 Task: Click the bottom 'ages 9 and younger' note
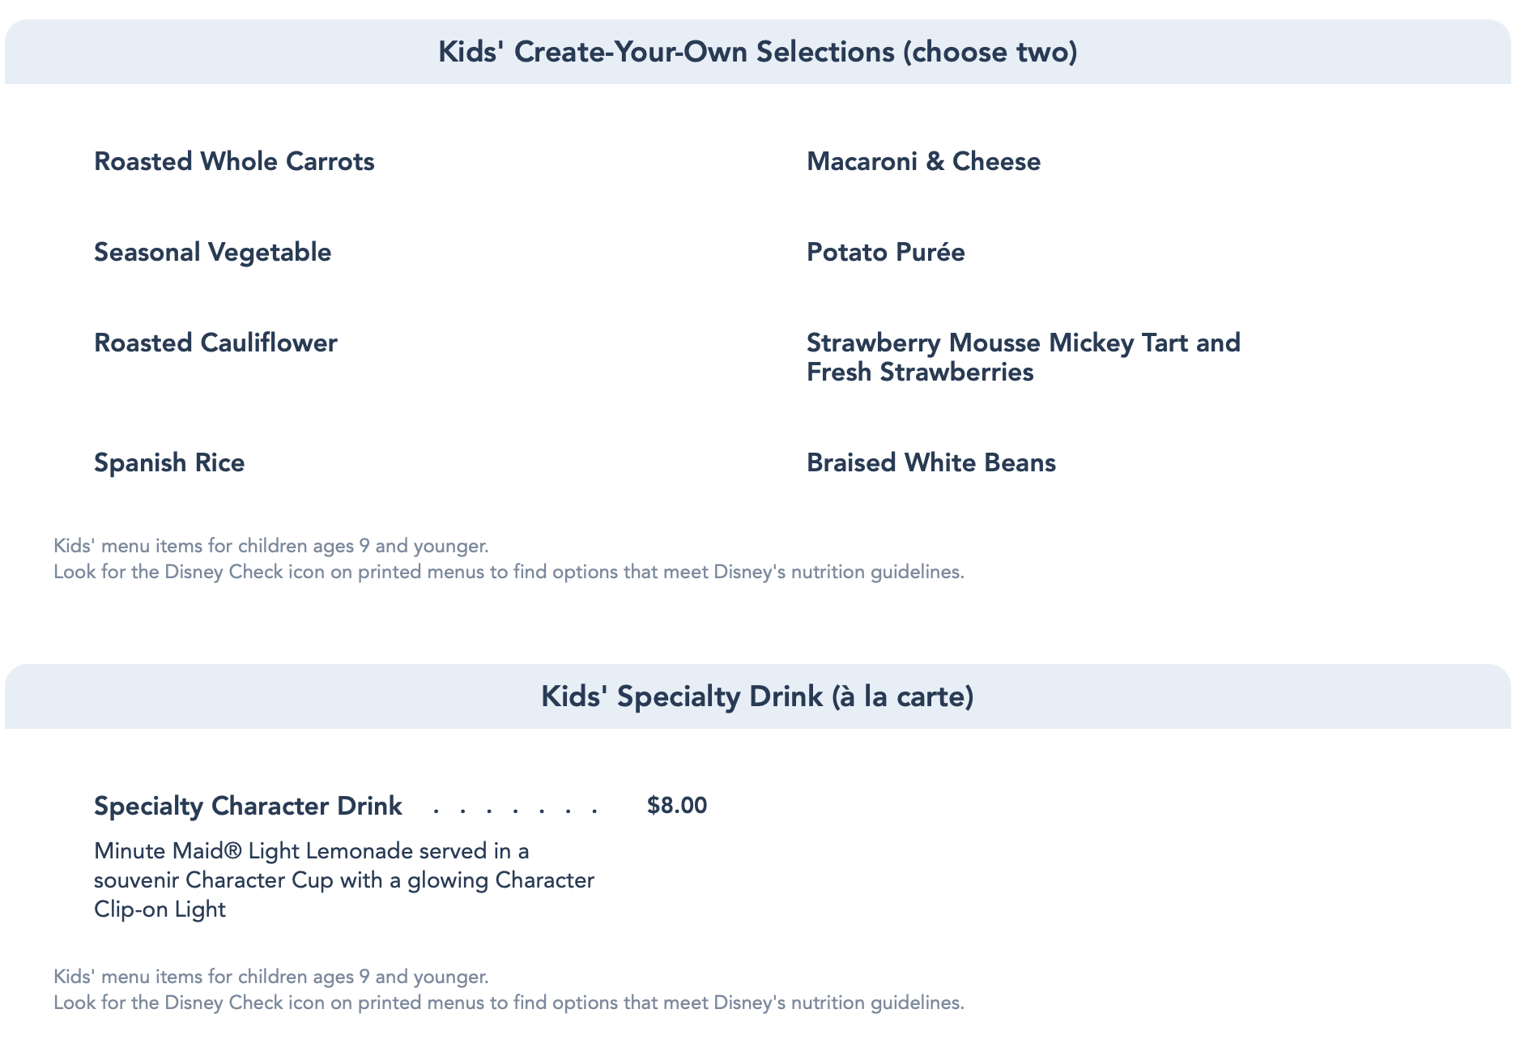tap(271, 977)
